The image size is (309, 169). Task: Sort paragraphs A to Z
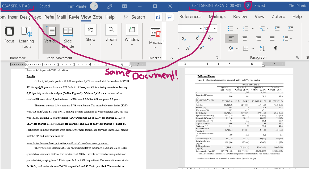[262, 48]
